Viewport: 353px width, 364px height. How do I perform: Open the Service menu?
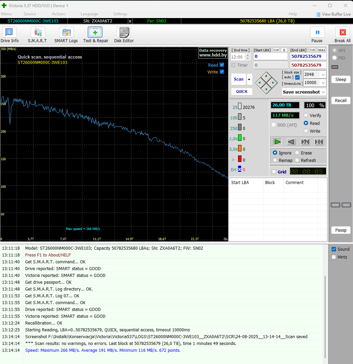[30, 14]
